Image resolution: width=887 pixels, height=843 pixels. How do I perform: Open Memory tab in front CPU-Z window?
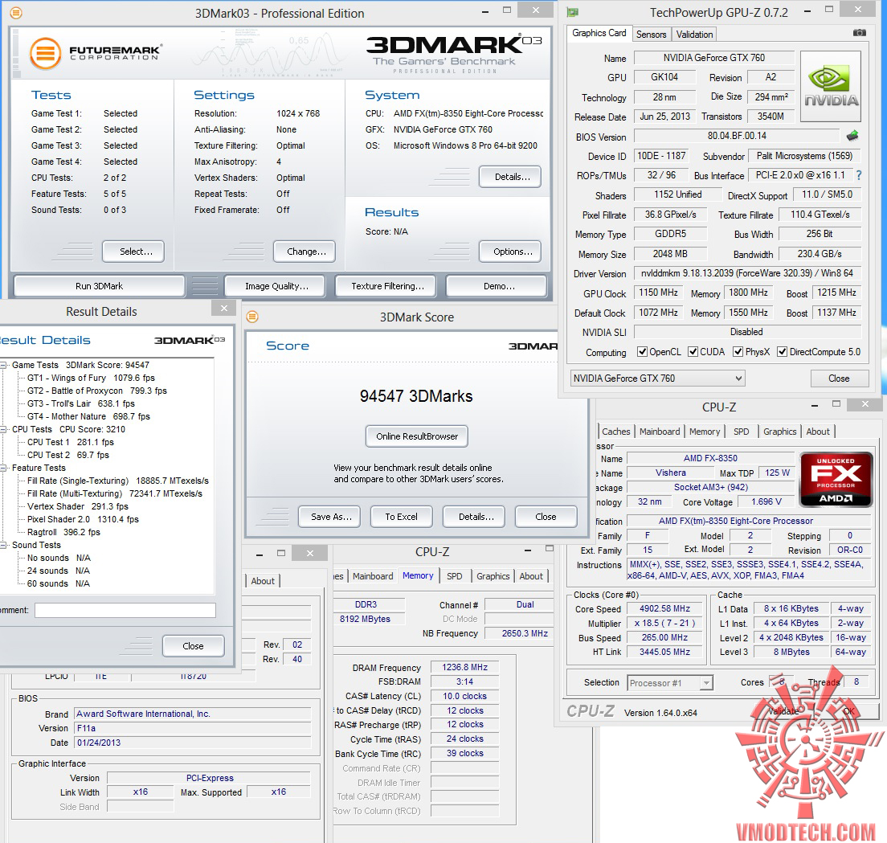(705, 432)
